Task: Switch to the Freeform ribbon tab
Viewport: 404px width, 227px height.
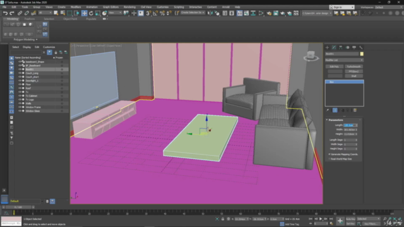Action: (x=30, y=19)
